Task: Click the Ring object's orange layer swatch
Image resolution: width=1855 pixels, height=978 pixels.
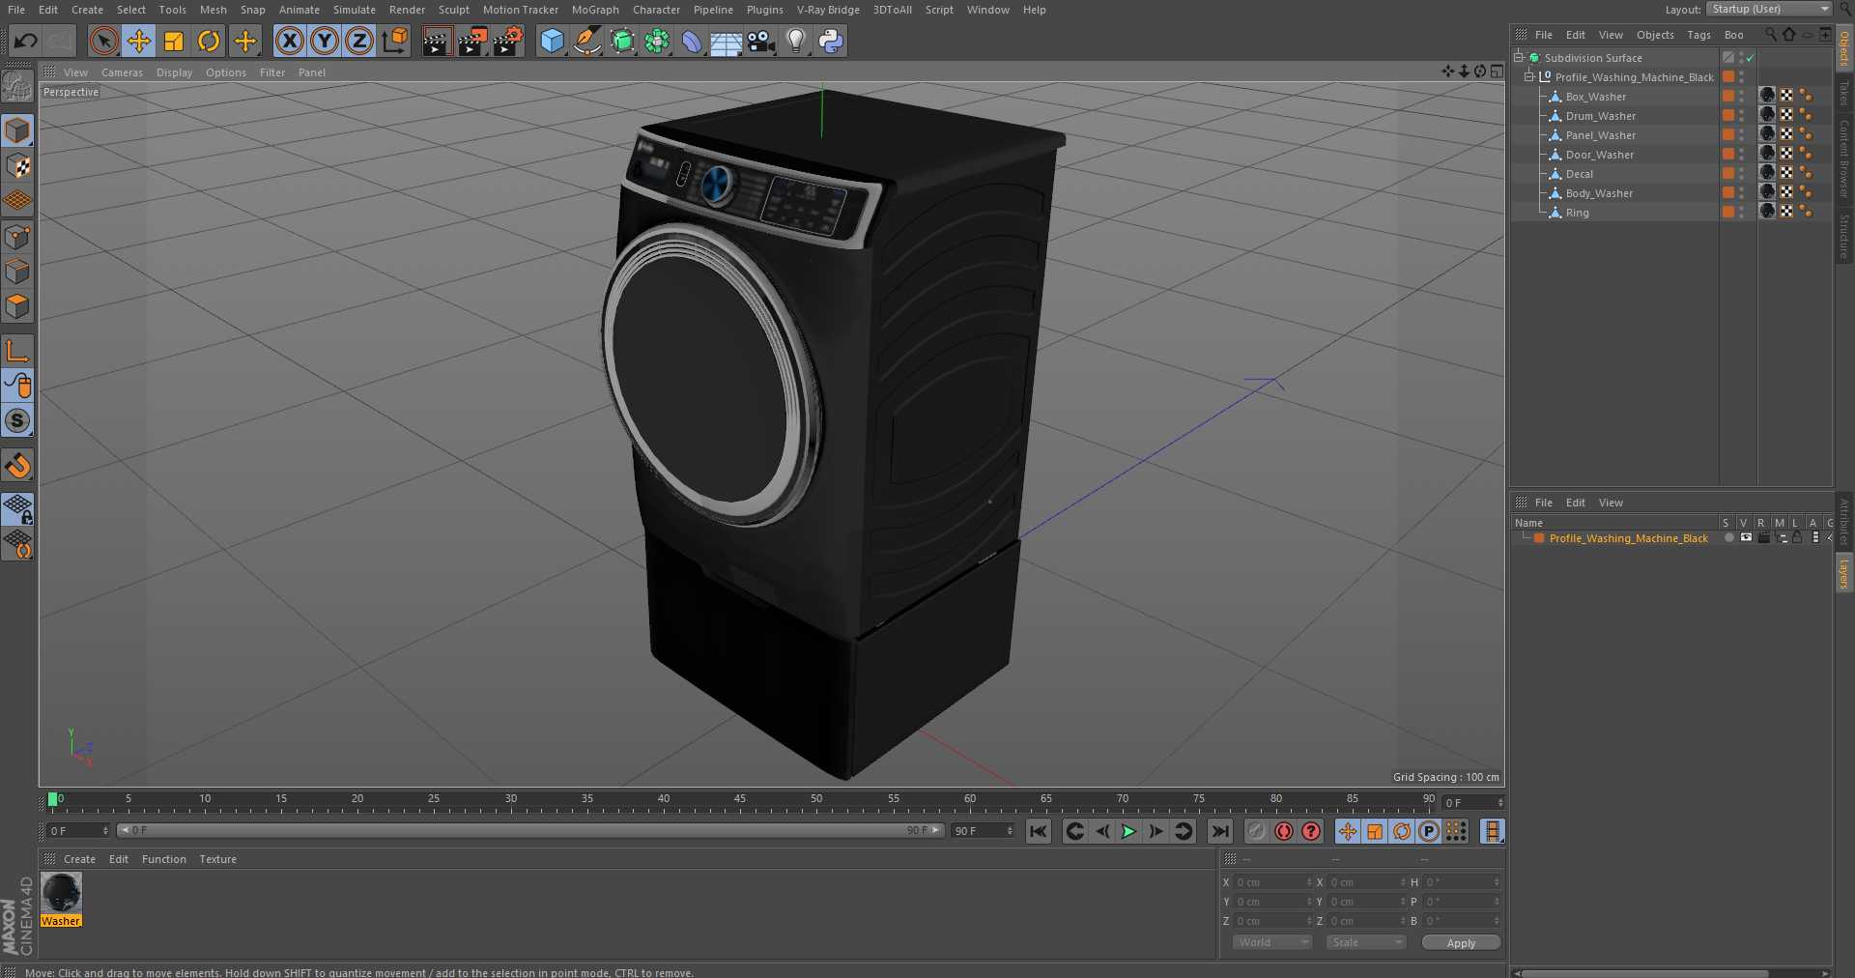Action: 1728,212
